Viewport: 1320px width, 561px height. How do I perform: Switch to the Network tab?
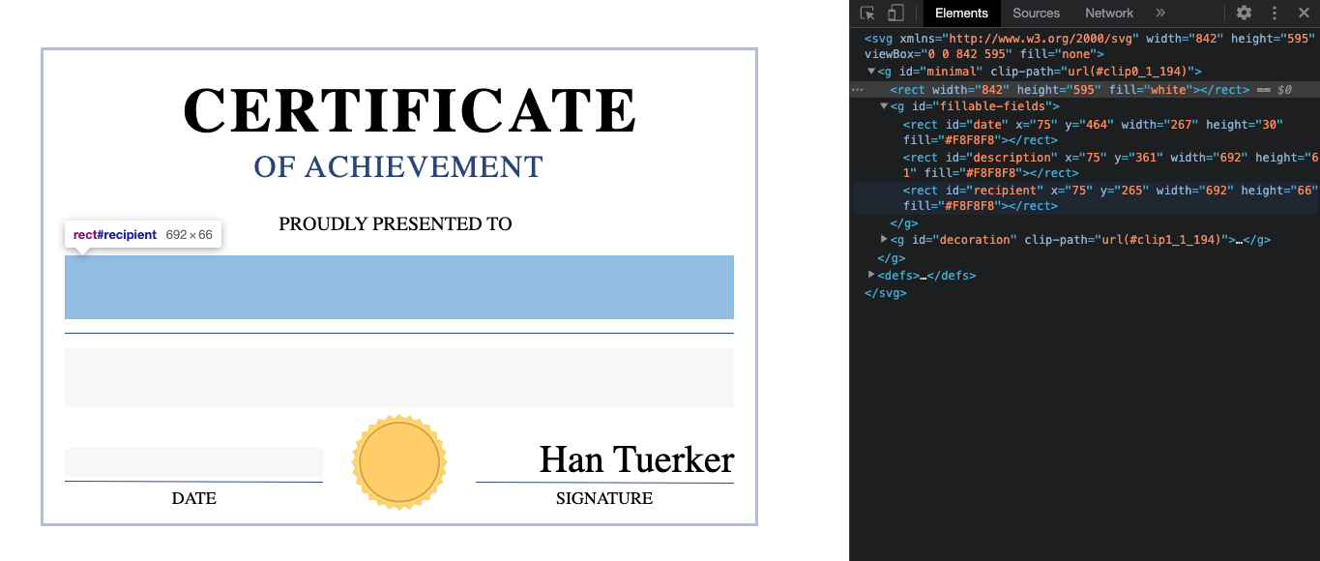tap(1108, 13)
